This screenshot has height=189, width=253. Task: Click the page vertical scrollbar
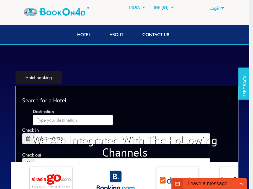[251, 94]
